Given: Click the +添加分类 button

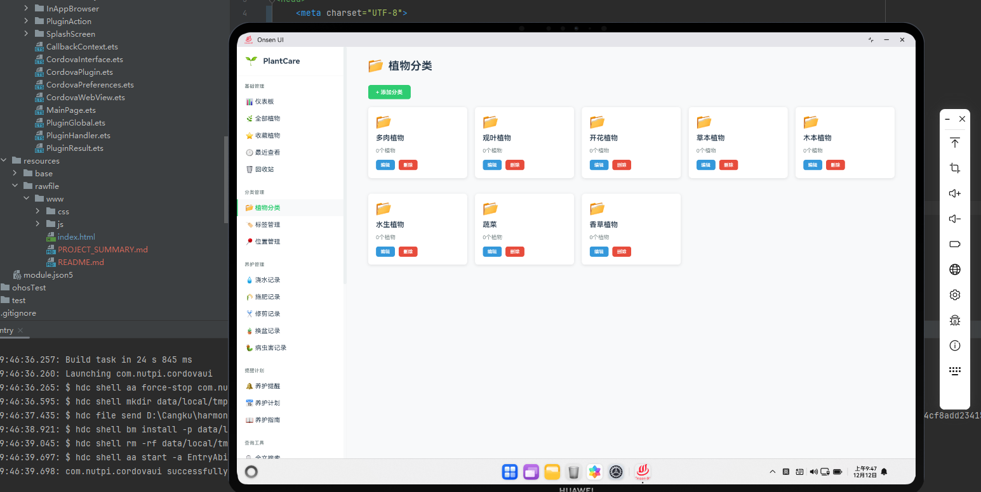Looking at the screenshot, I should coord(389,92).
